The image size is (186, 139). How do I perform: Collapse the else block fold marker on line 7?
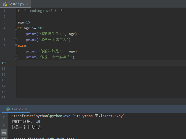[x=16, y=45]
